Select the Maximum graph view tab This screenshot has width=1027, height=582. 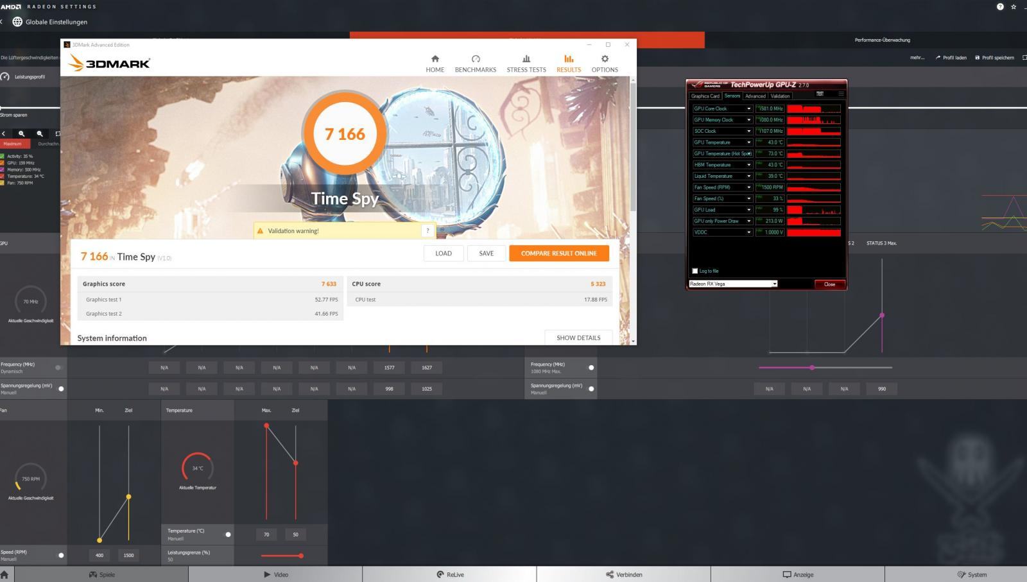coord(12,144)
